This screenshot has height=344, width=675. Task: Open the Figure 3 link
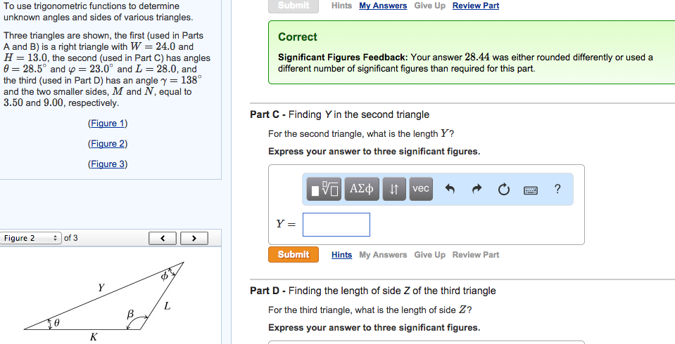coord(108,164)
